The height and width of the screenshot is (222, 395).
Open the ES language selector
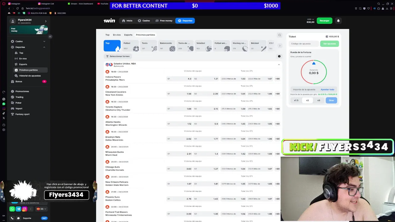[x=41, y=209]
